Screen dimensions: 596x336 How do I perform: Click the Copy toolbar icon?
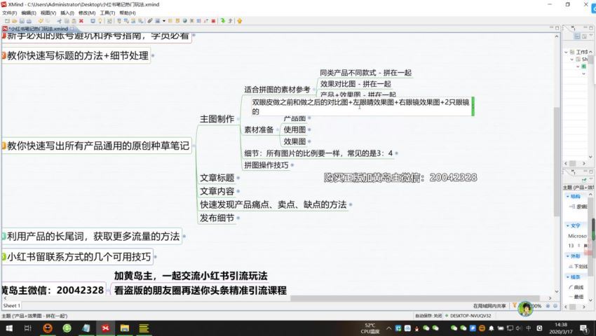pos(67,21)
